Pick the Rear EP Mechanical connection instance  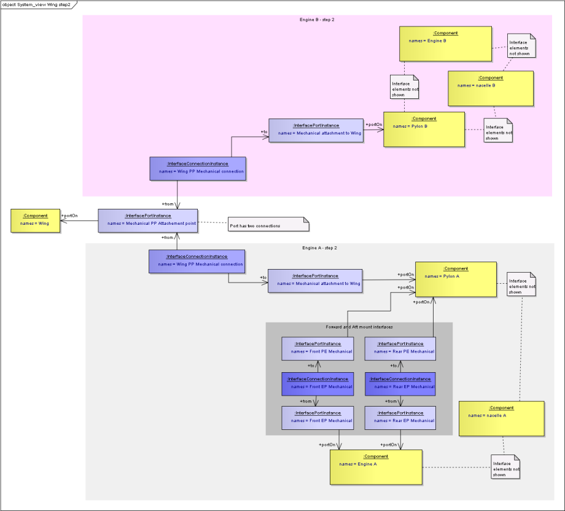tap(400, 383)
